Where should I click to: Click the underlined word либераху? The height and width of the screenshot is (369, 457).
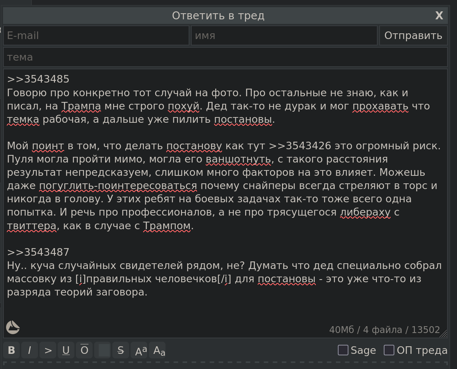tap(366, 213)
